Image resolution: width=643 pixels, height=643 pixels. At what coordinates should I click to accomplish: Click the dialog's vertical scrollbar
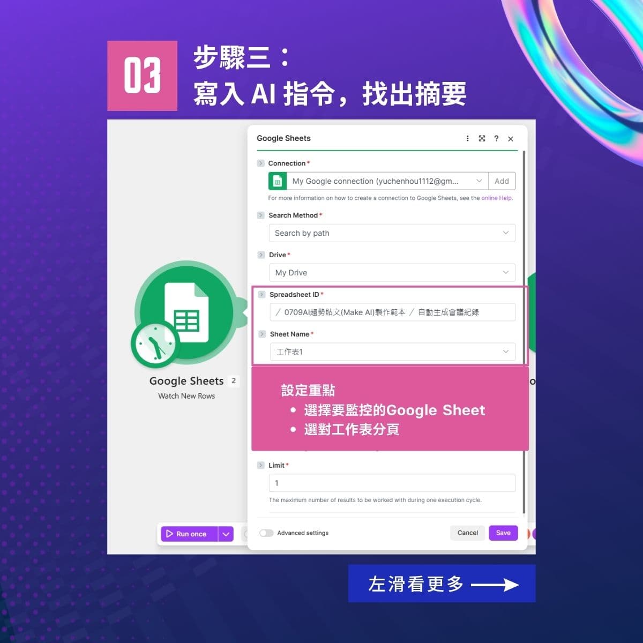524,332
